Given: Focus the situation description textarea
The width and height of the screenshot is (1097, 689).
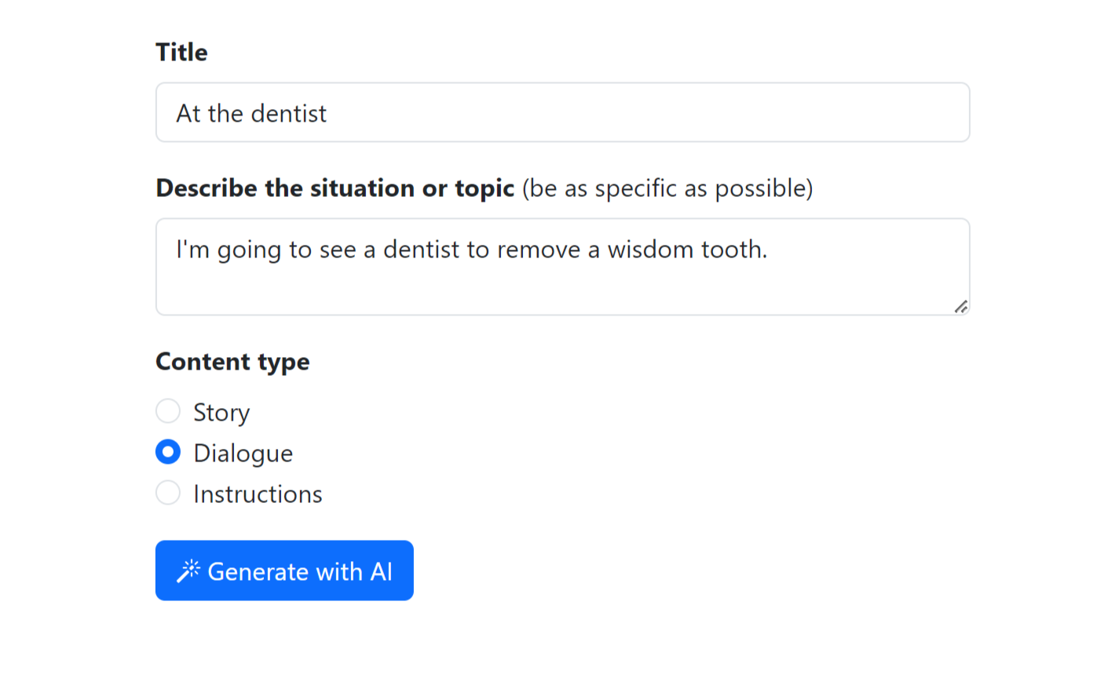Looking at the screenshot, I should point(562,267).
